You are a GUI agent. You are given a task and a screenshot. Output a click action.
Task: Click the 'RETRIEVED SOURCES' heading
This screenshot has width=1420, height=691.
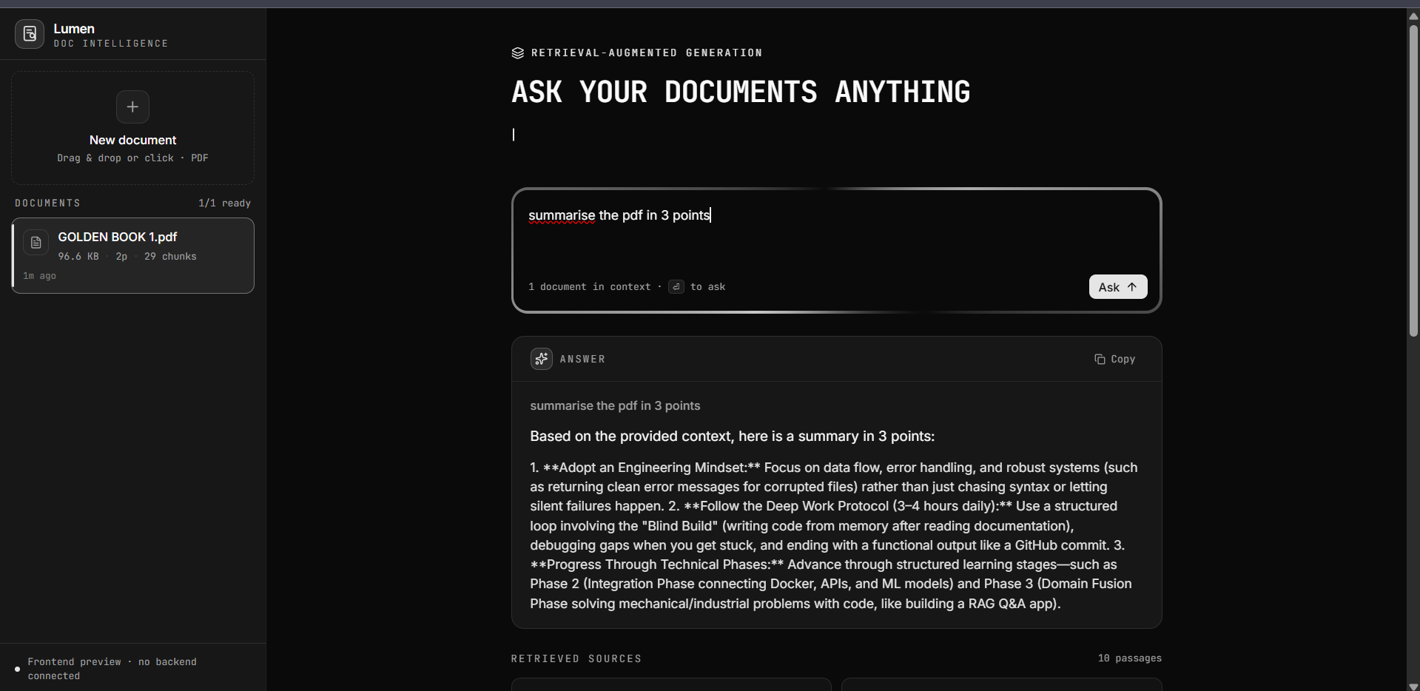pyautogui.click(x=576, y=658)
